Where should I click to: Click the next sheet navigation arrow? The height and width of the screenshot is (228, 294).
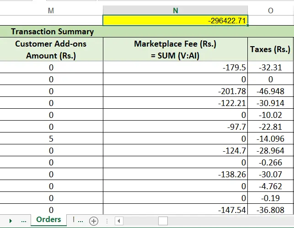tap(11, 221)
